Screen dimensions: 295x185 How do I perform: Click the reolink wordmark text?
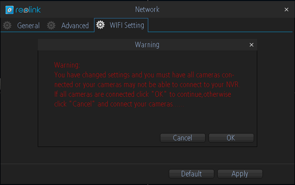(28, 10)
